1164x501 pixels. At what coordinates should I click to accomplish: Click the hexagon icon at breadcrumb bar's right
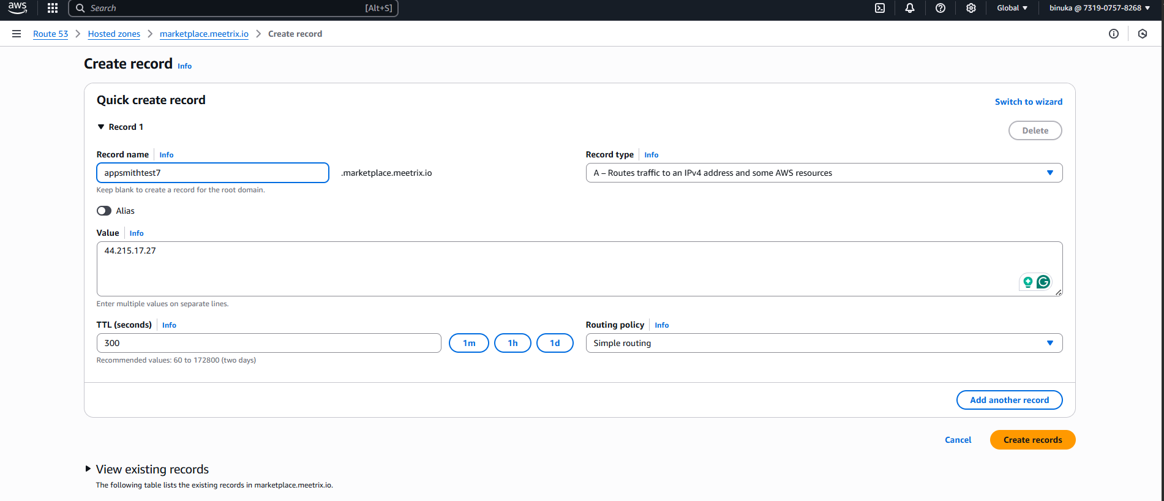click(1143, 34)
